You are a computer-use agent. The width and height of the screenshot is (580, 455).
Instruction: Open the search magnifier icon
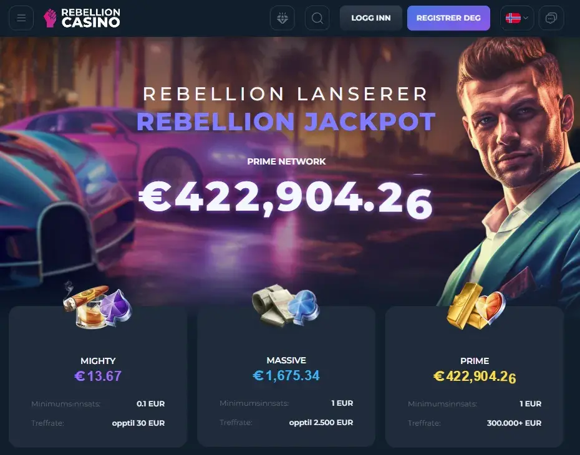[317, 17]
